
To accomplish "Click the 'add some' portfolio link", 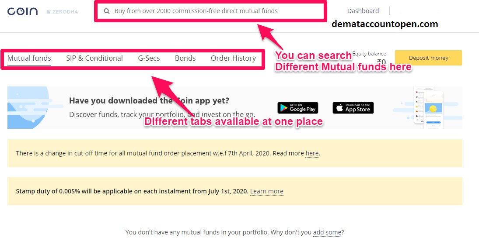I will (x=327, y=232).
